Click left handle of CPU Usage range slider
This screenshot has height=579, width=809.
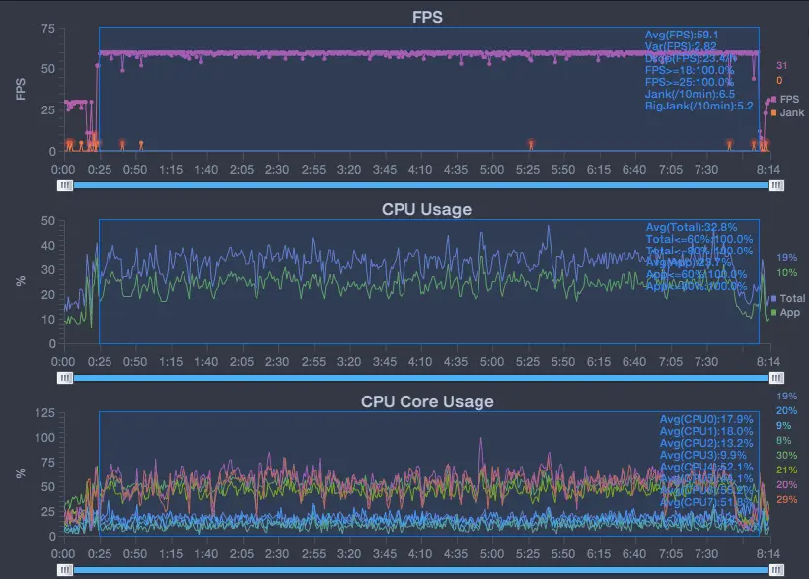65,378
